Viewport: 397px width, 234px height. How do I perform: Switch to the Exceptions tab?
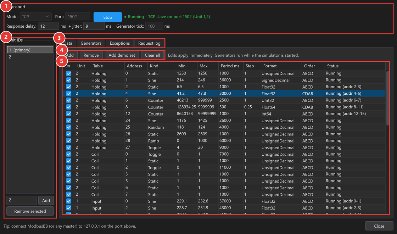pos(120,43)
